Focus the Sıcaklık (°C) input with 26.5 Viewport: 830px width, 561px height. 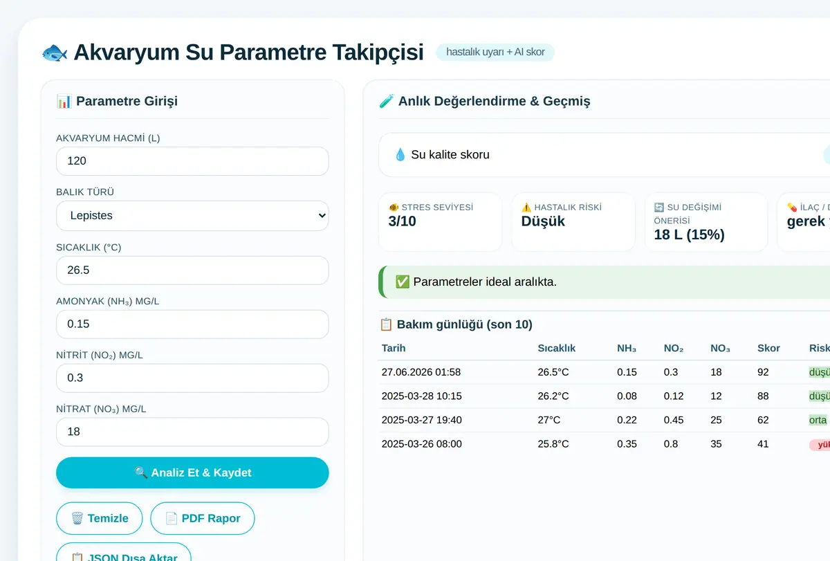[192, 270]
